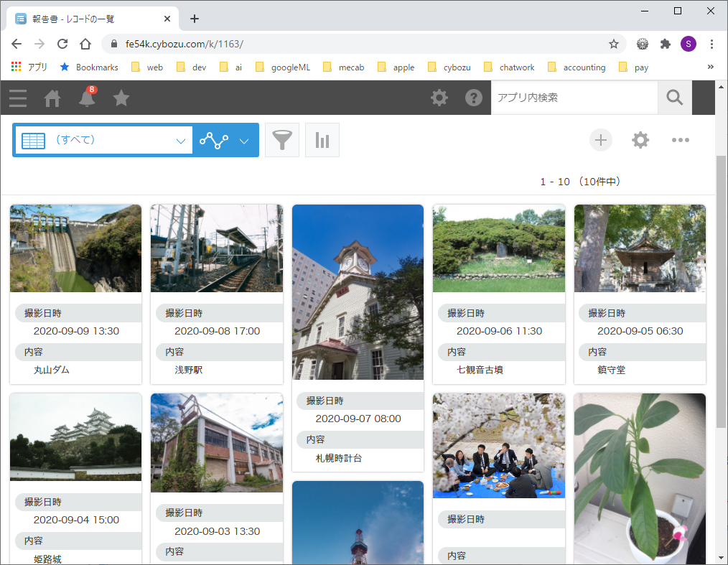Expand the graph view chevron dropdown
This screenshot has width=728, height=565.
coord(244,141)
